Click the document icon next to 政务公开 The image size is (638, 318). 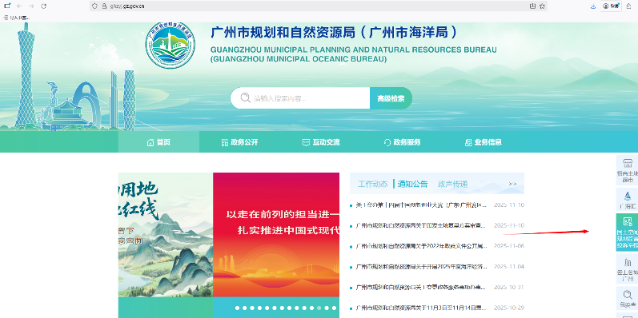224,142
